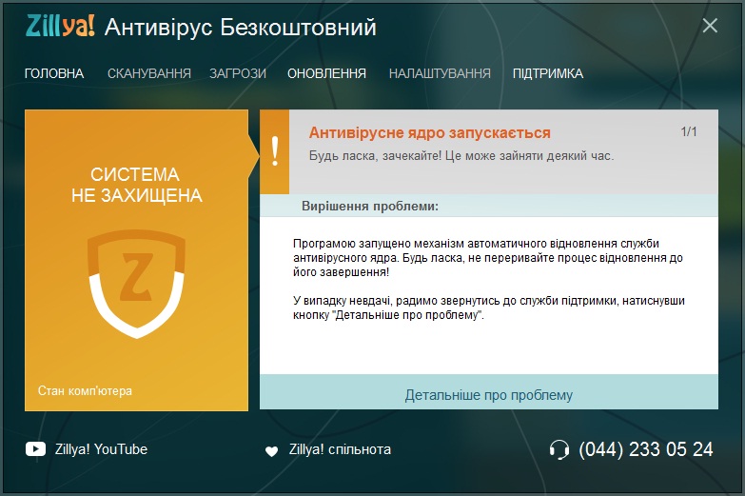745x496 pixels.
Task: Click the Zillya! logo in the header
Action: point(59,27)
